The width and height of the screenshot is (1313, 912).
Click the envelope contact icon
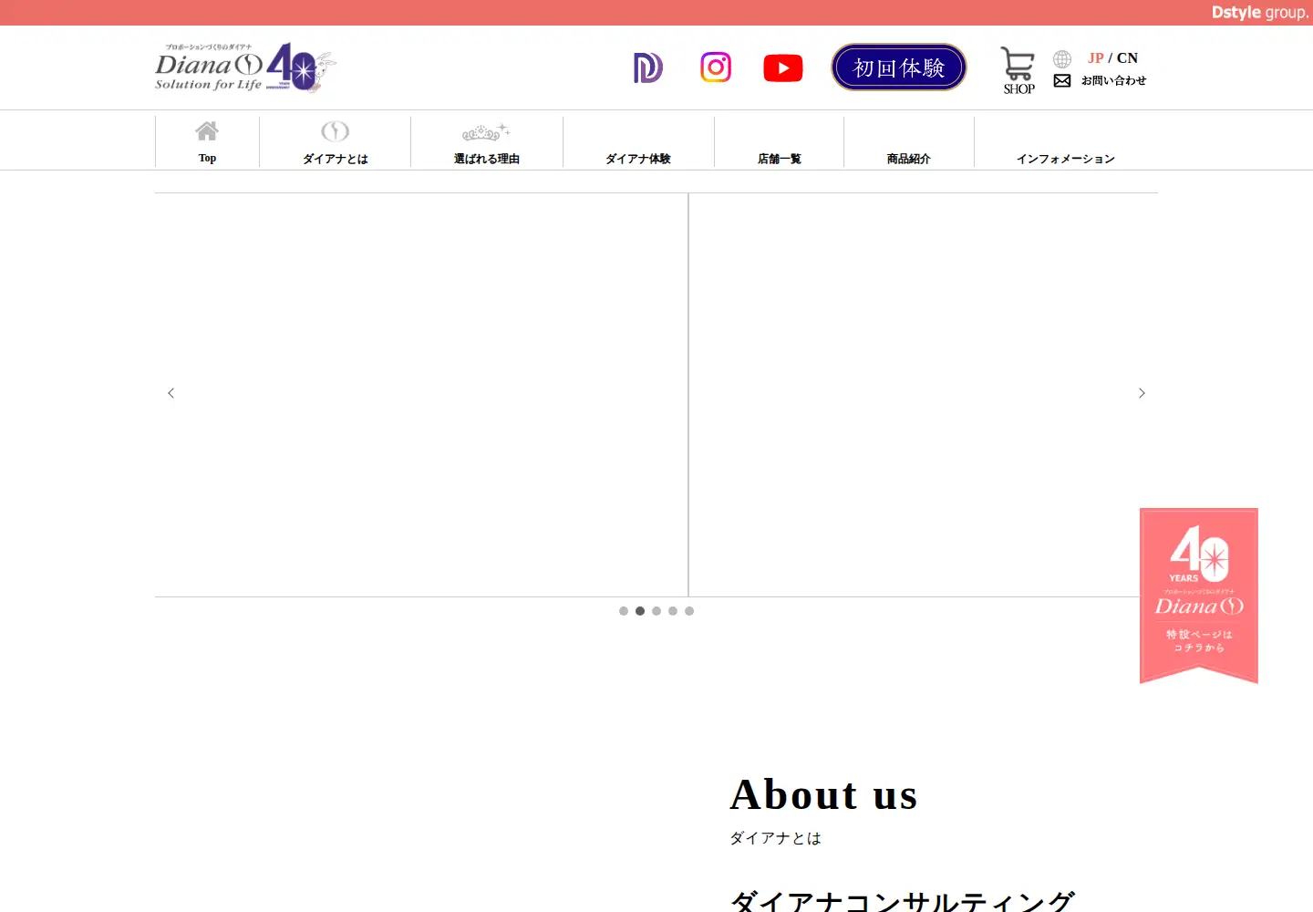[1062, 81]
